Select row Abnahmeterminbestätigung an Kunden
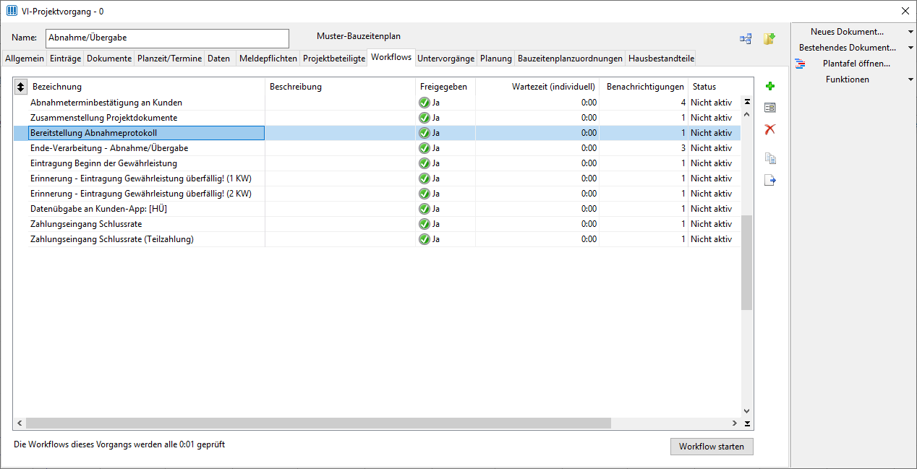 tap(377, 103)
